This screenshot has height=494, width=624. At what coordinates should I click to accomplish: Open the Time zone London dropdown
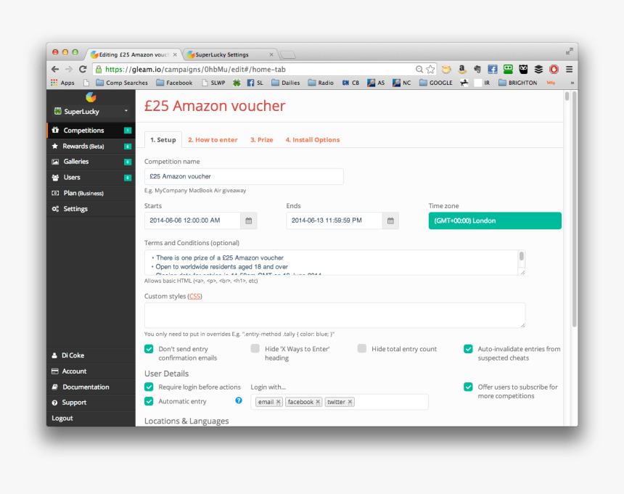[x=495, y=221]
